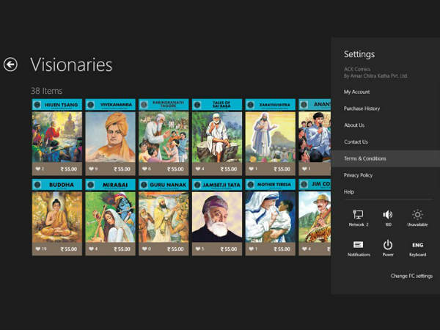Open the Network settings icon
The image size is (440, 330).
[x=358, y=215]
